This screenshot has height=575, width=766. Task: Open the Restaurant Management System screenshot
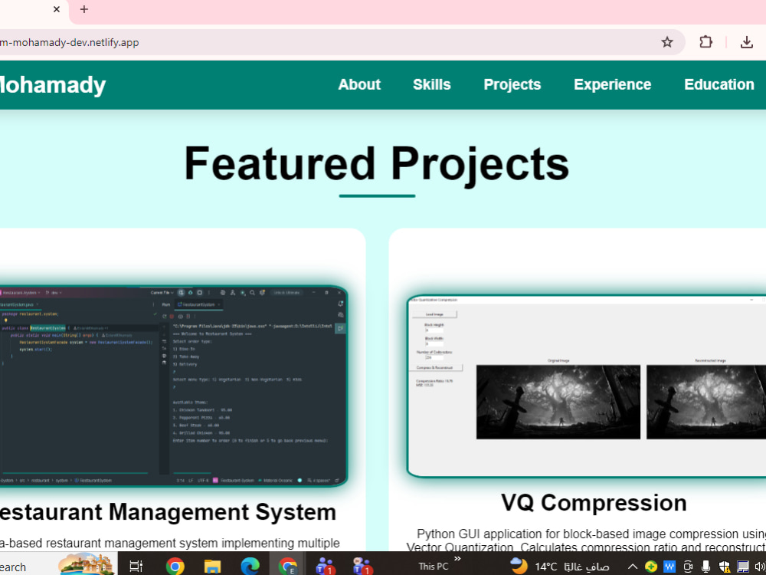click(173, 386)
